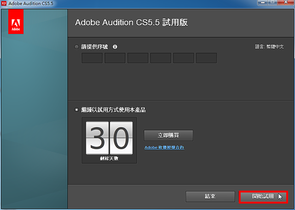Click the 繼續以試用方式使用本產品 label
Image resolution: width=295 pixels, height=210 pixels.
pyautogui.click(x=113, y=110)
